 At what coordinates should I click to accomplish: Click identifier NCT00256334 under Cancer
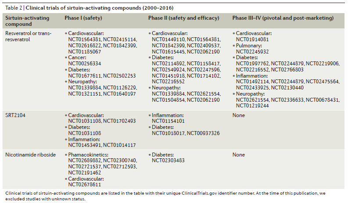coord(85,64)
